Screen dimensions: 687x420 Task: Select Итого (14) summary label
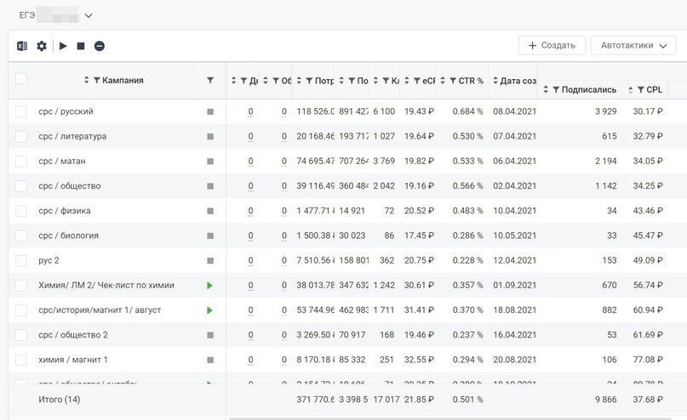click(x=59, y=400)
